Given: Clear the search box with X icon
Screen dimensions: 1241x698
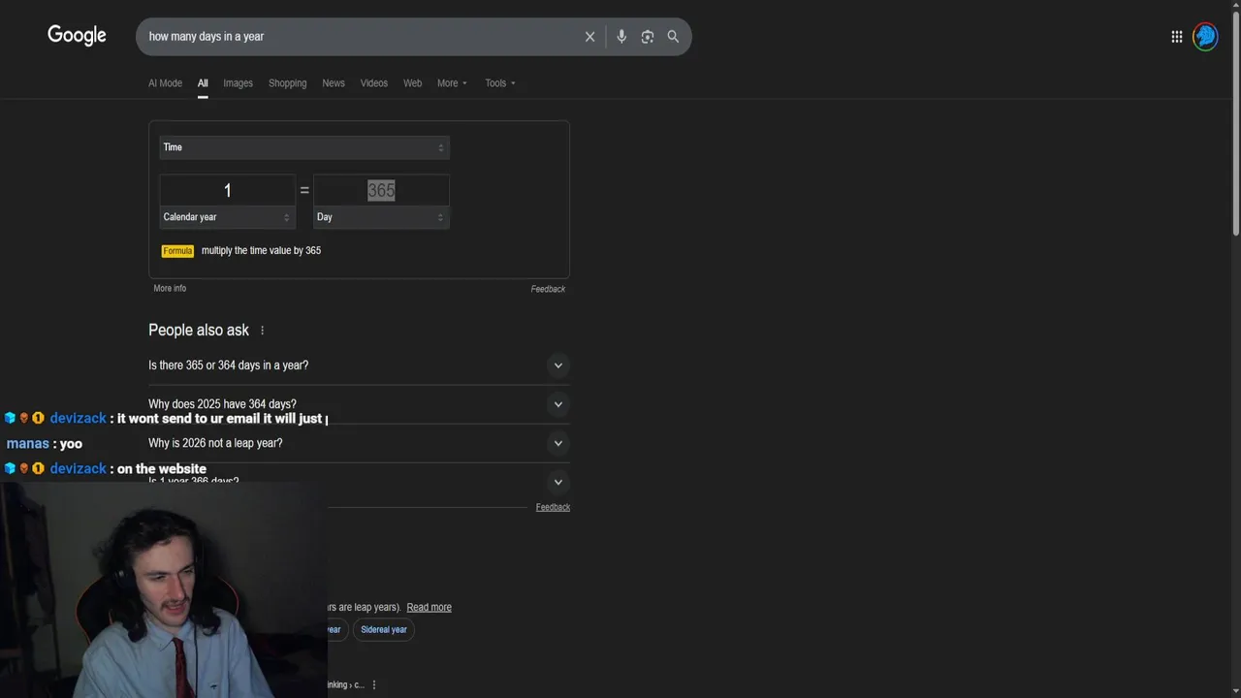Looking at the screenshot, I should pos(589,37).
